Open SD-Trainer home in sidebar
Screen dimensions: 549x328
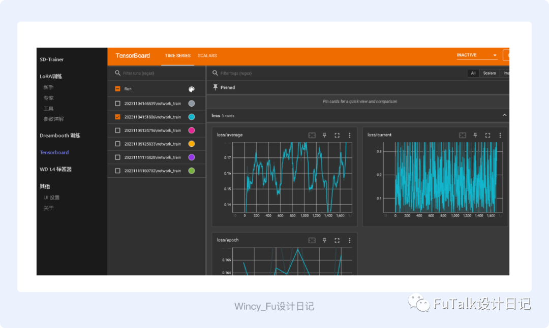pos(51,59)
